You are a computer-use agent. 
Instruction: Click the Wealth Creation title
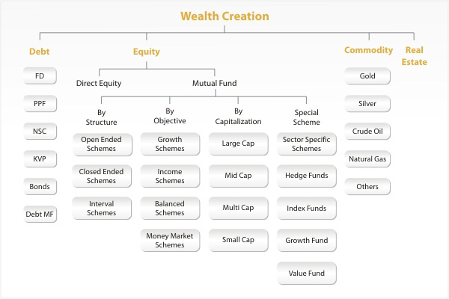point(224,16)
